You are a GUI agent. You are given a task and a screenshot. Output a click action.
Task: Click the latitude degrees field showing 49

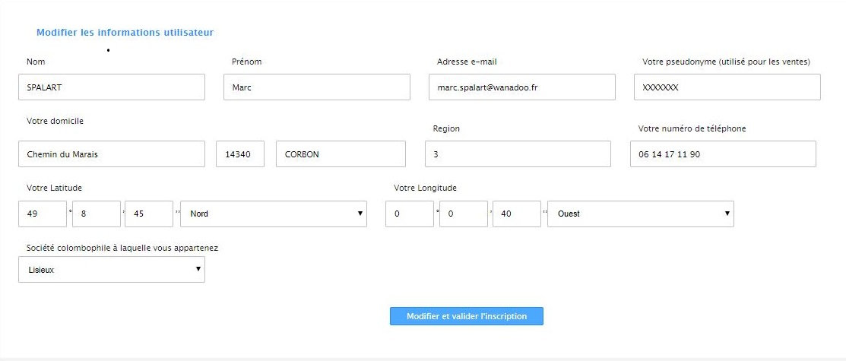click(x=43, y=214)
